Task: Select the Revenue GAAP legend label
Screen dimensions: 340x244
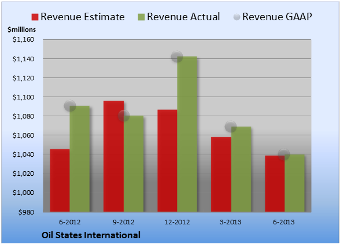Action: pyautogui.click(x=277, y=17)
